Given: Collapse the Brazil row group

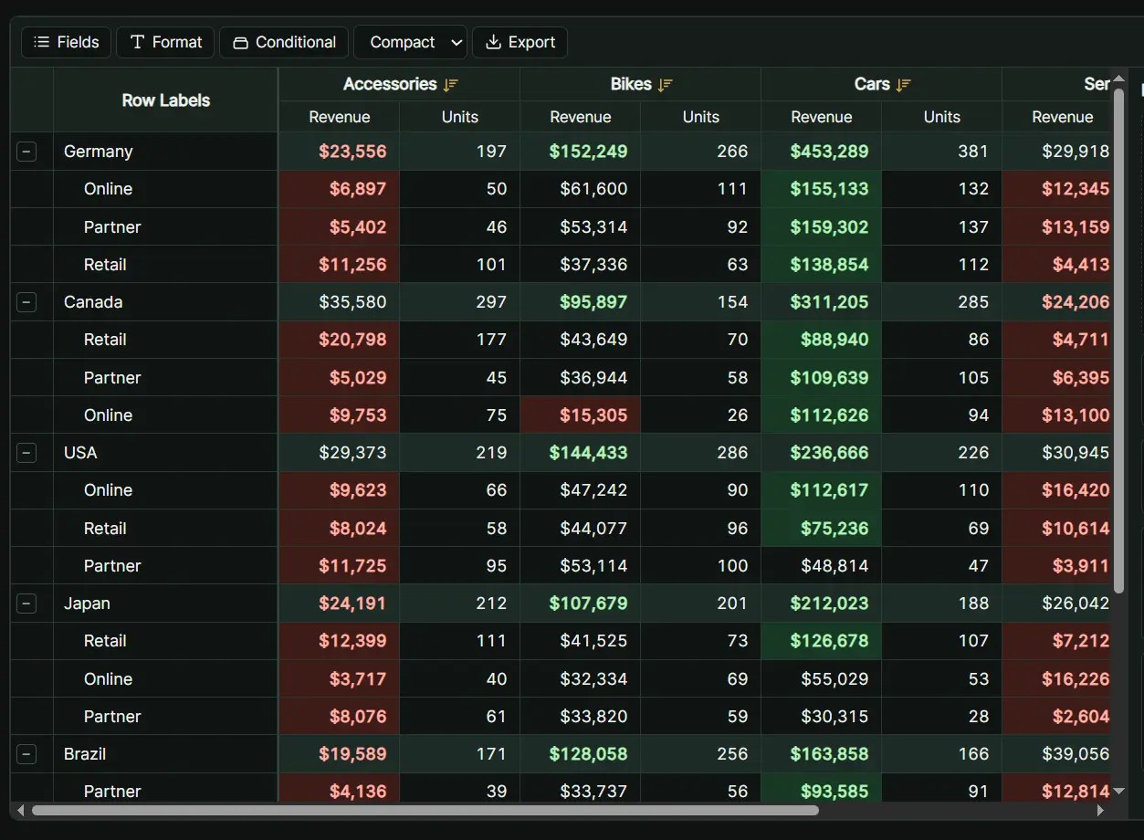Looking at the screenshot, I should 27,754.
